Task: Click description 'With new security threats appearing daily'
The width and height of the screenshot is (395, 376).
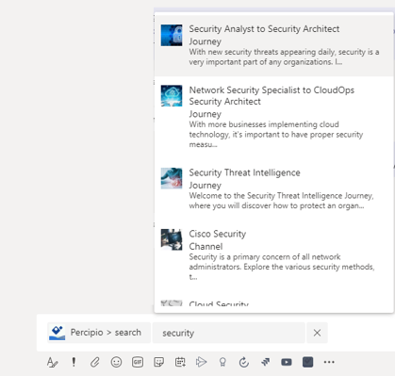Action: tap(284, 57)
